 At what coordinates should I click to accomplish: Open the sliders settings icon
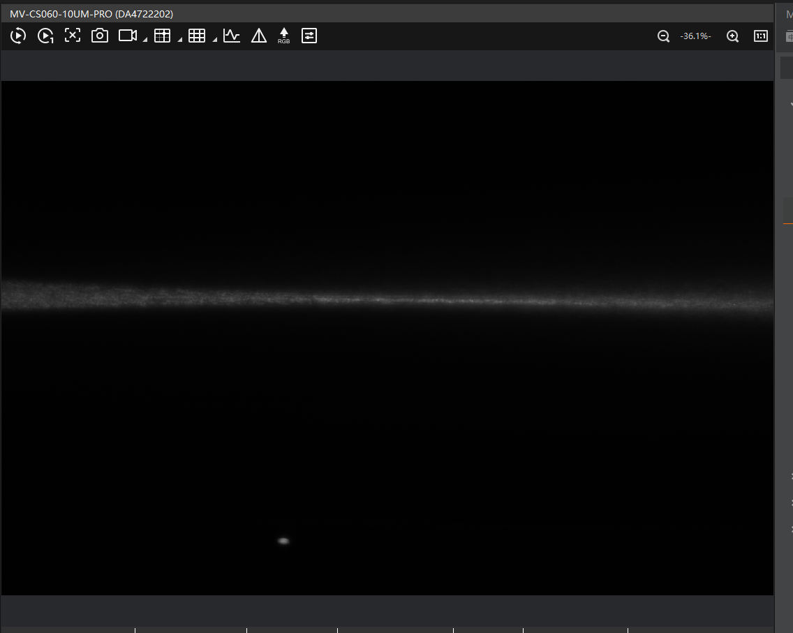pyautogui.click(x=309, y=36)
